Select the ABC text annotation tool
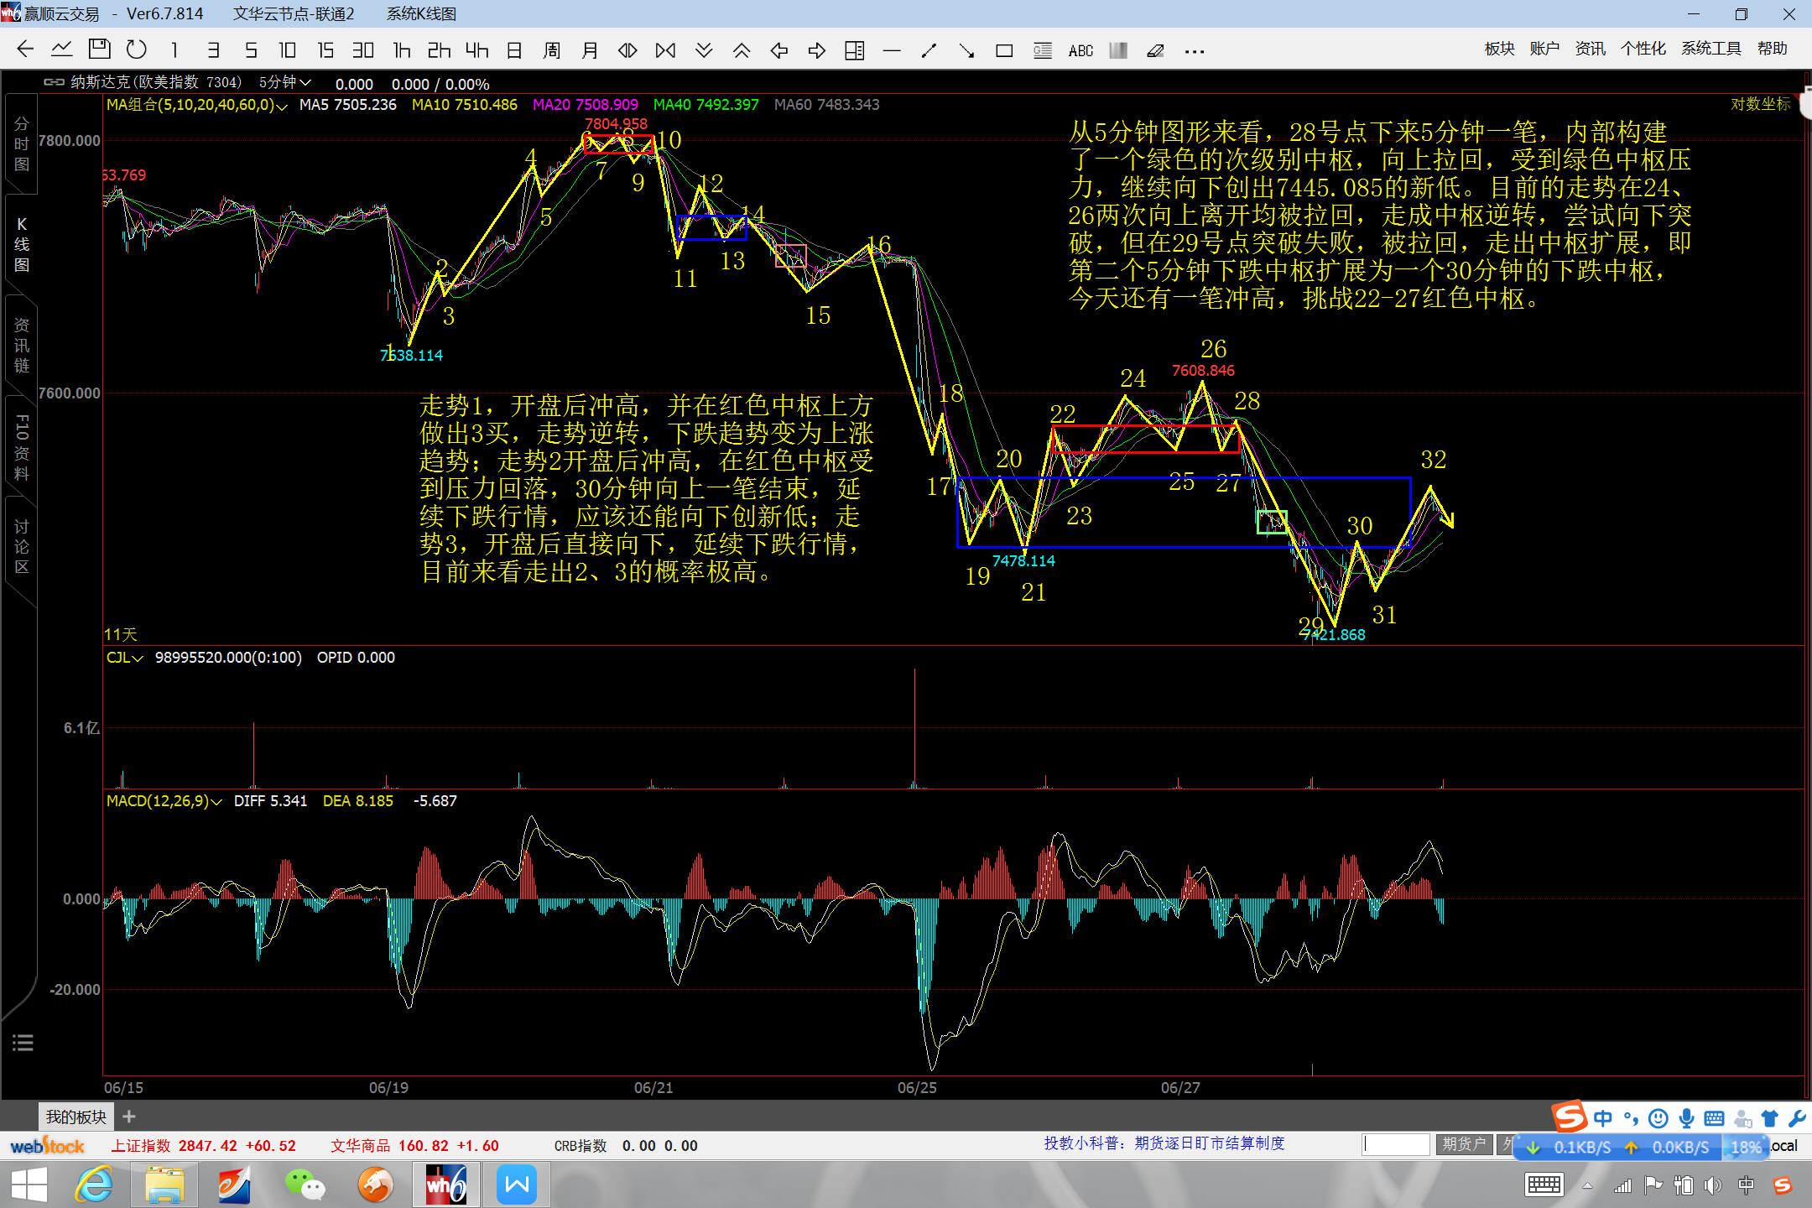The image size is (1812, 1208). tap(1080, 51)
